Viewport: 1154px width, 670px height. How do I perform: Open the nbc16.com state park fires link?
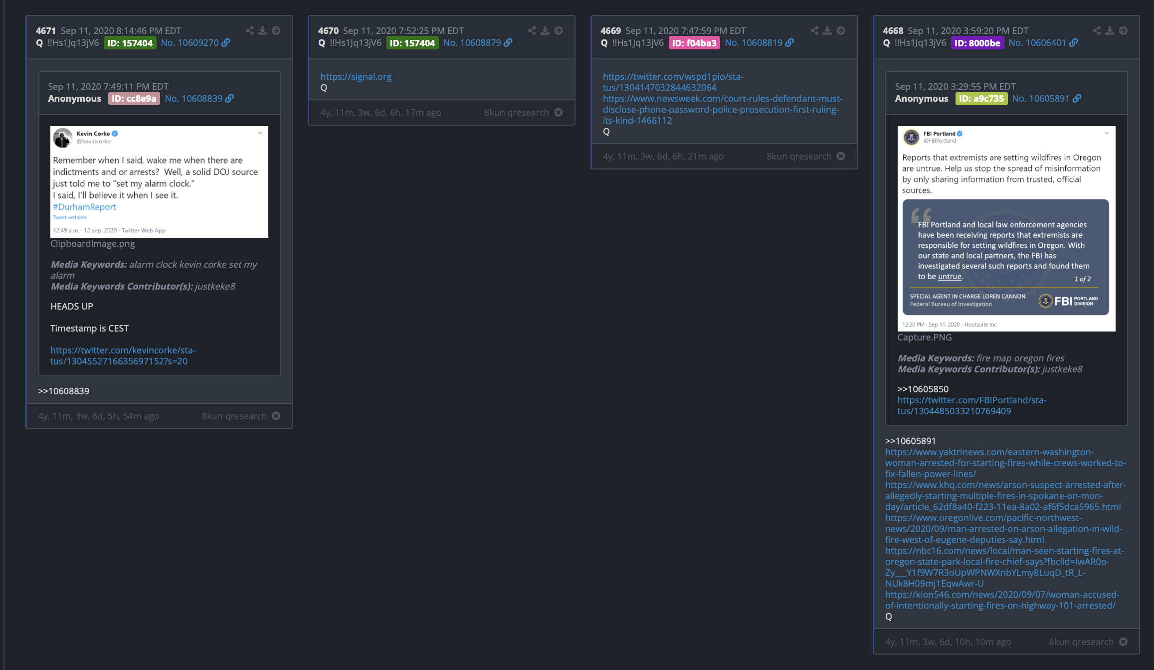(x=1004, y=567)
